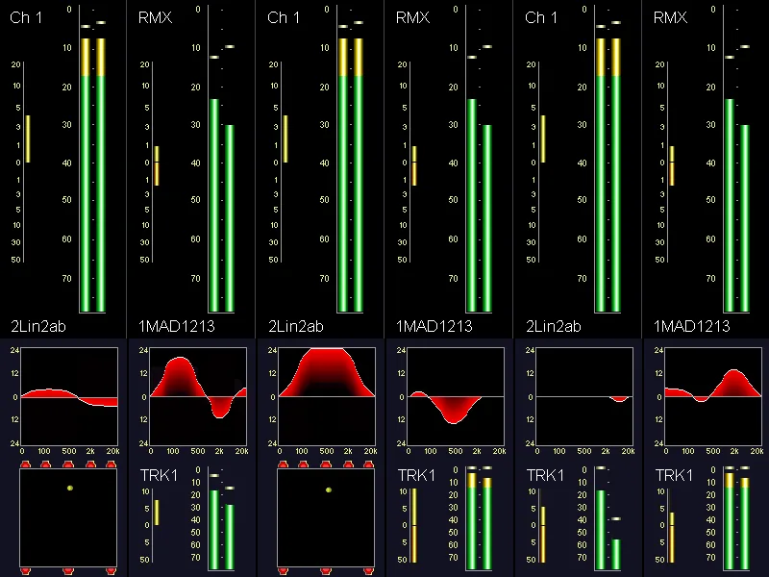Click the Ch 1 label on the third strip
The width and height of the screenshot is (769, 577).
click(284, 17)
